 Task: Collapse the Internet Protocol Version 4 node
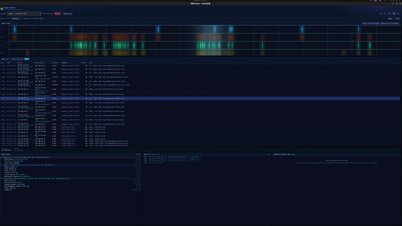click(x=2, y=165)
